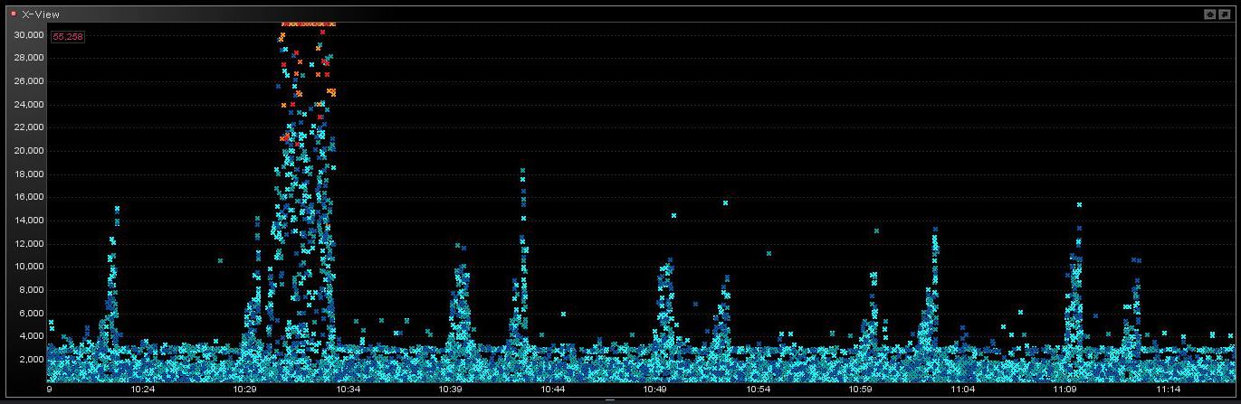The height and width of the screenshot is (404, 1241).
Task: Click the X-View panel title
Action: tap(41, 14)
